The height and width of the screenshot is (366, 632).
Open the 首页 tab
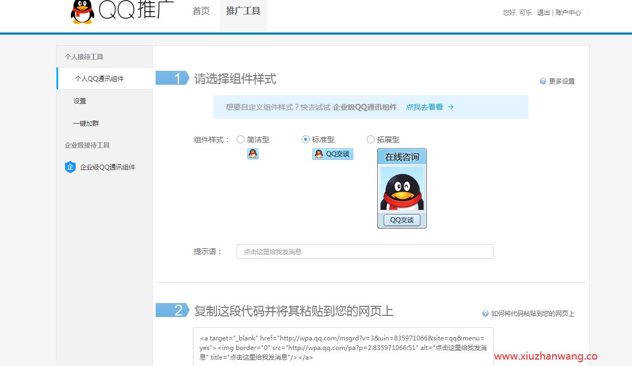coord(201,11)
